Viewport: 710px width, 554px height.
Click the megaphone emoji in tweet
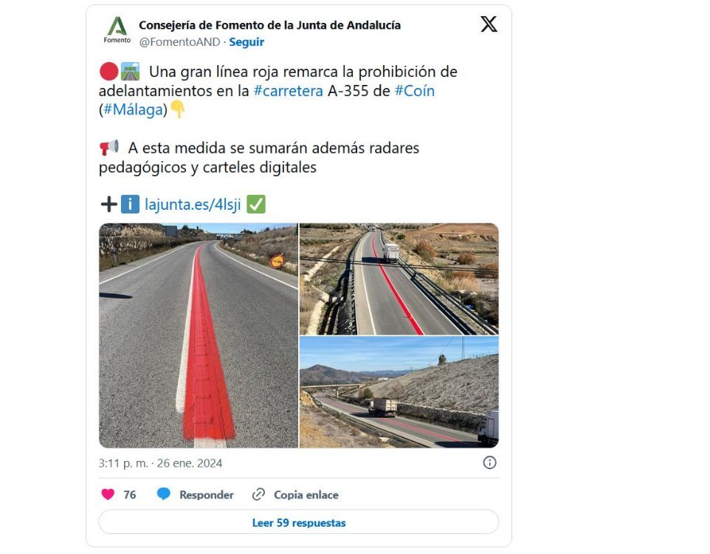pyautogui.click(x=109, y=147)
